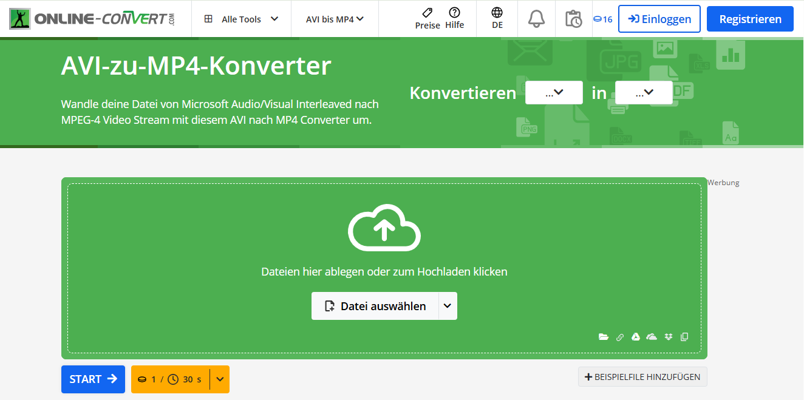Select upload from local folder icon
This screenshot has height=400, width=804.
(x=604, y=337)
